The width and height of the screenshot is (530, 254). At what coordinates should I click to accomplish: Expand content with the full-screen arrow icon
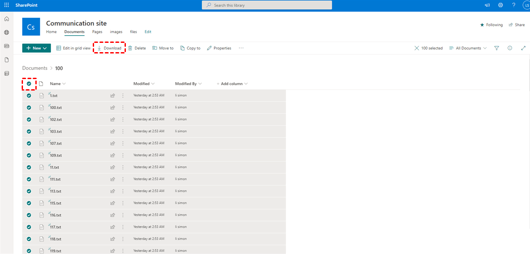523,48
